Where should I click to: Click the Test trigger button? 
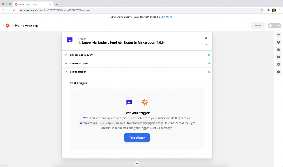pos(137,138)
